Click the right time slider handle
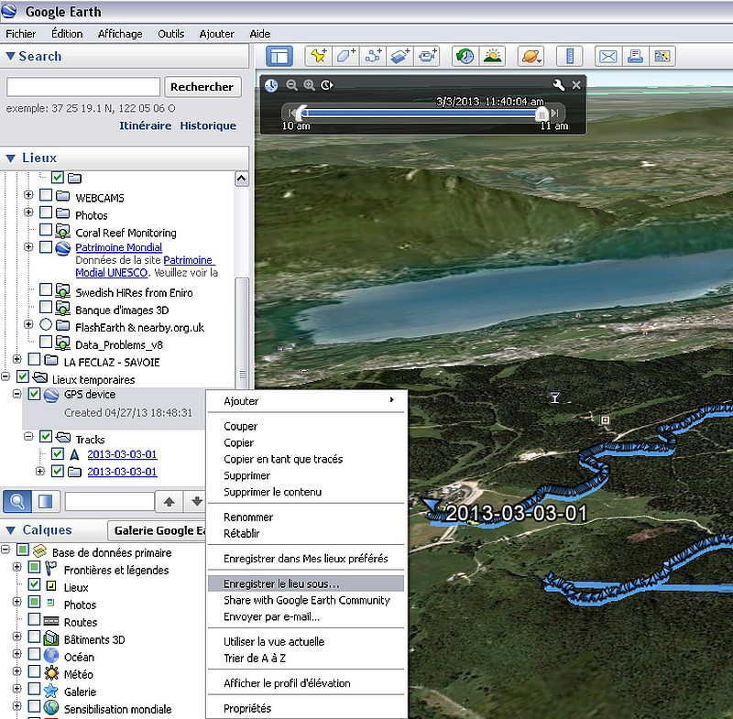Viewport: 733px width, 719px height. click(542, 113)
